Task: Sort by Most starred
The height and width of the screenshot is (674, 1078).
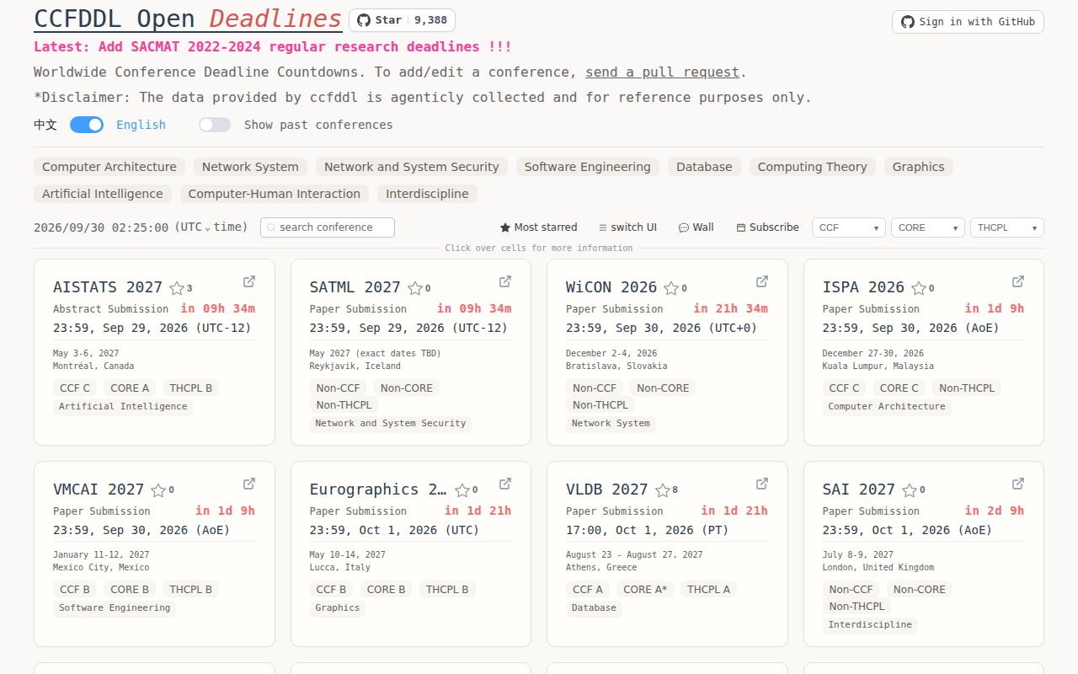Action: pyautogui.click(x=539, y=227)
